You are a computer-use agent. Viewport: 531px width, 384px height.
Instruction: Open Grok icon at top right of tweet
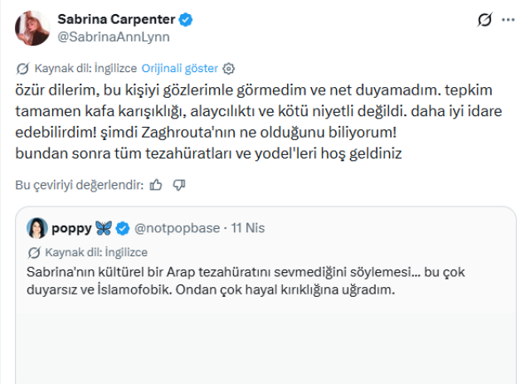(x=486, y=19)
